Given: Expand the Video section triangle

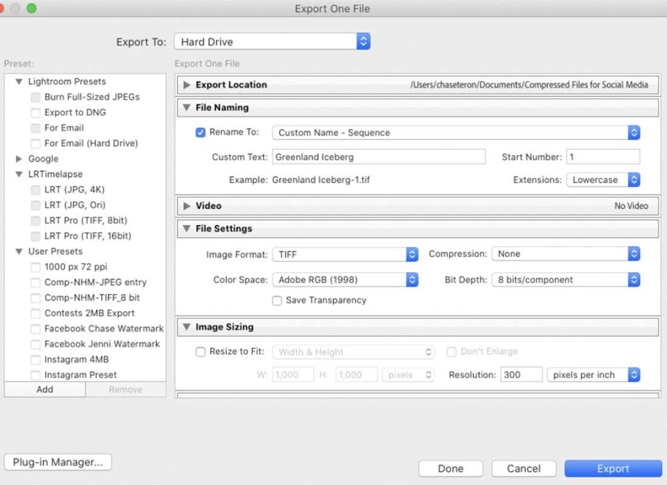Looking at the screenshot, I should [x=187, y=206].
